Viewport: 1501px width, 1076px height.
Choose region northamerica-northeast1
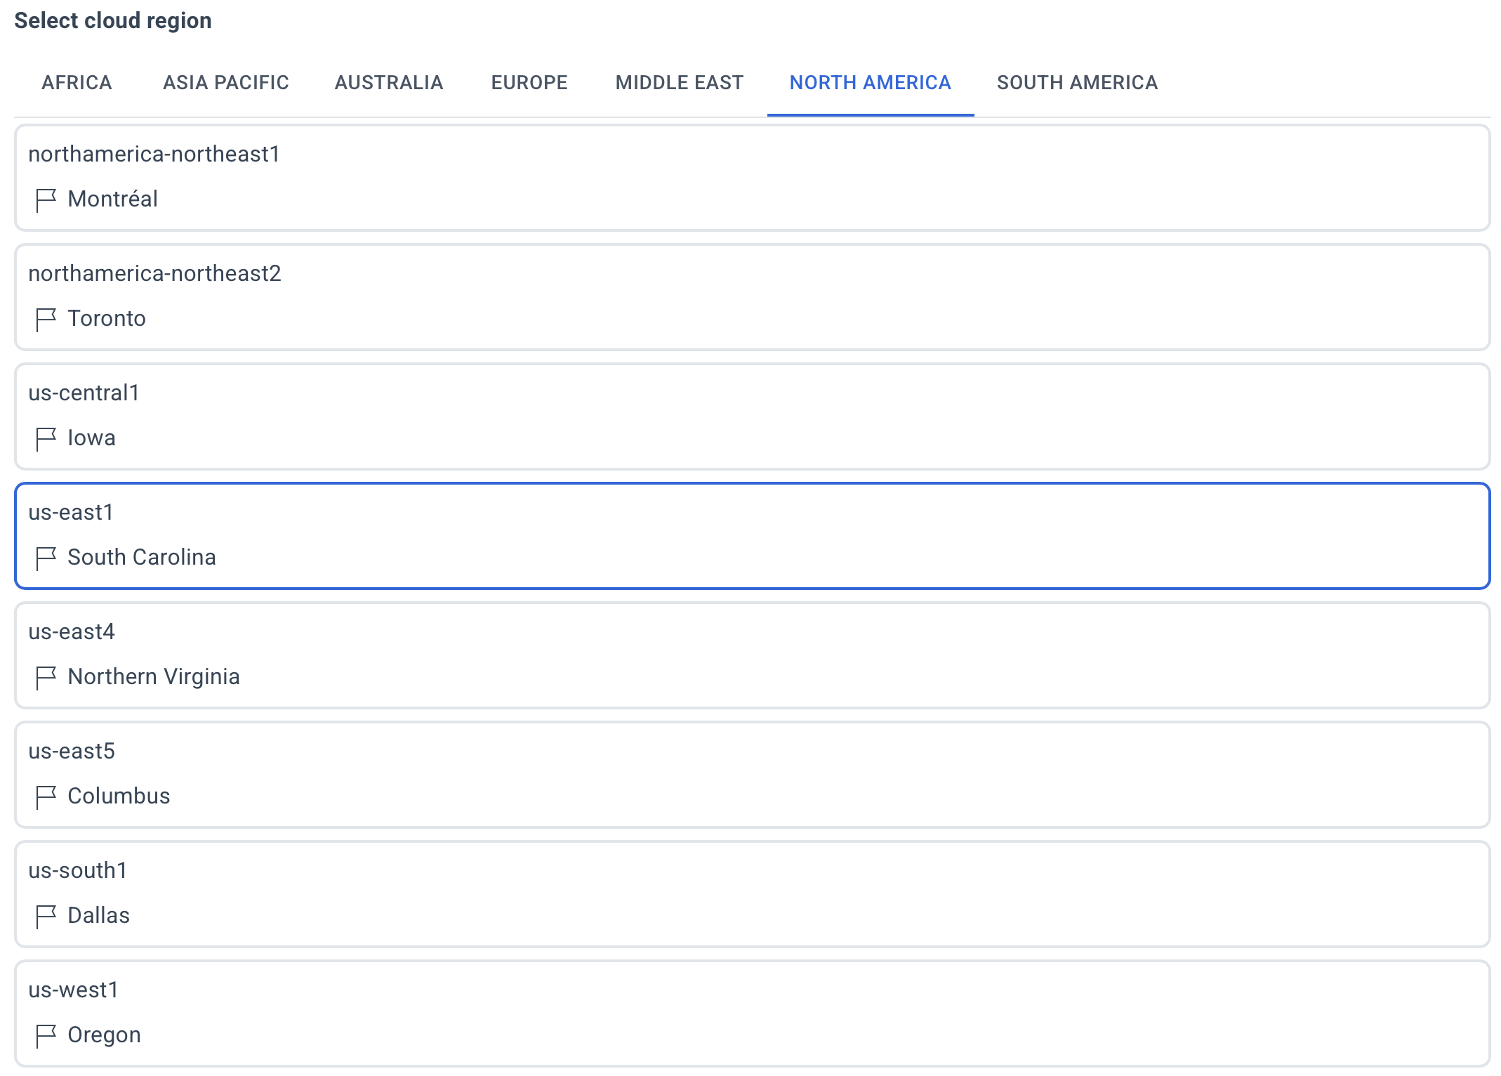pyautogui.click(x=753, y=178)
